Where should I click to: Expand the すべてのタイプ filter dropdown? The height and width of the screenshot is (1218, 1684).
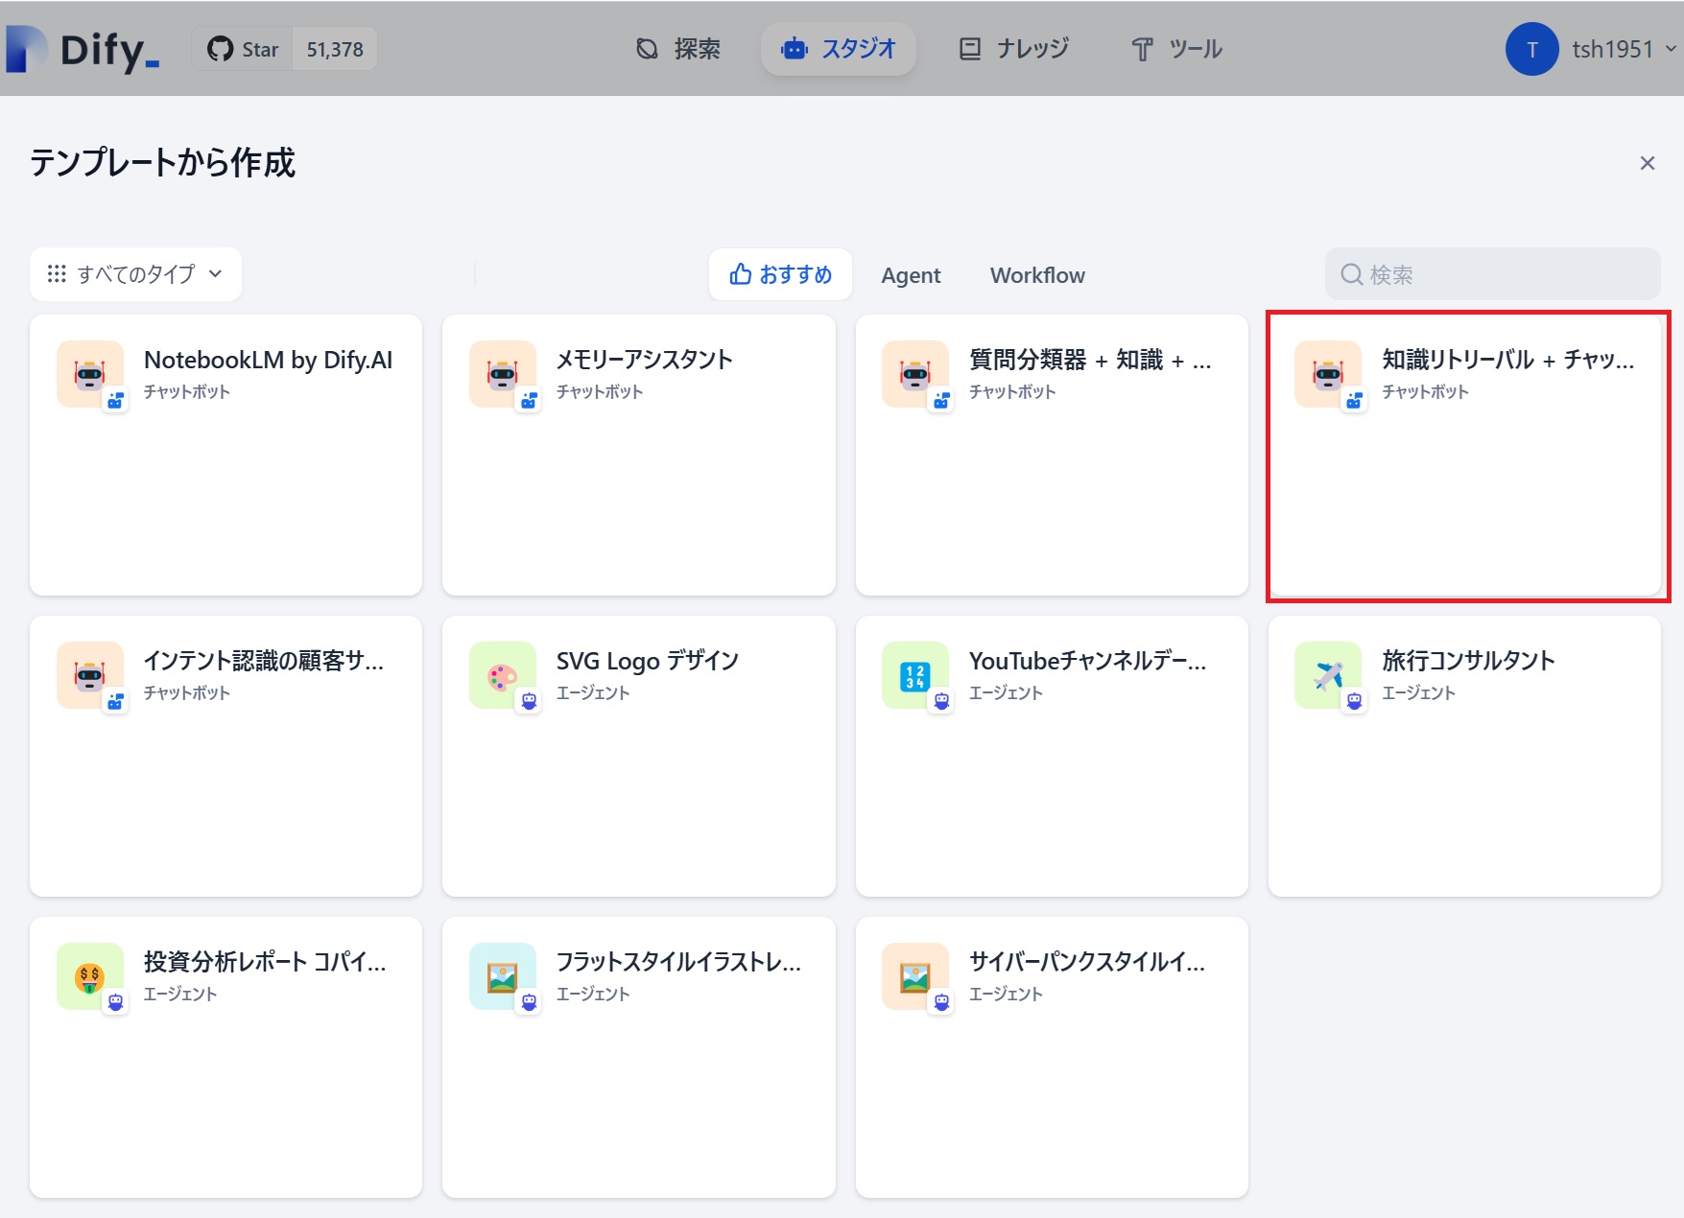tap(135, 274)
